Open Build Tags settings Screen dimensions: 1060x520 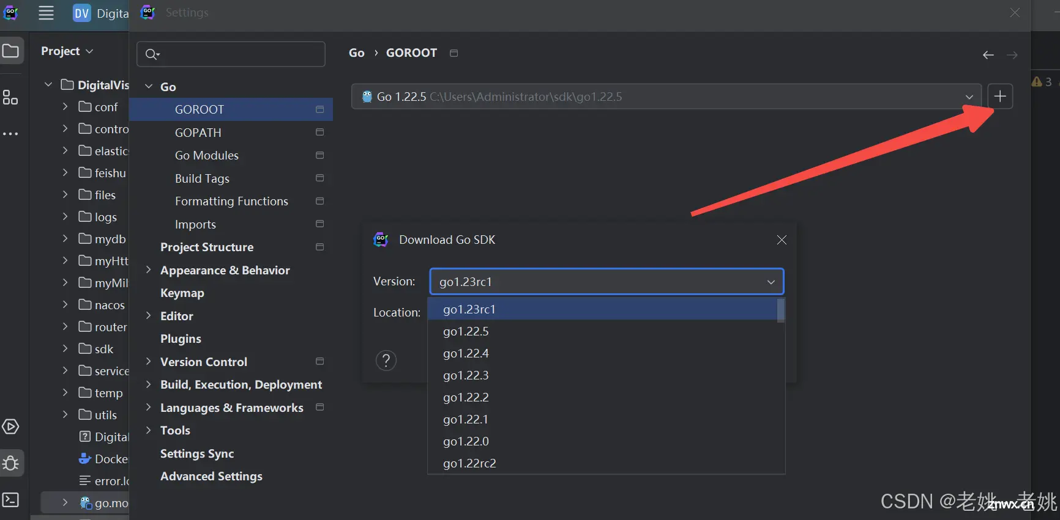click(202, 178)
